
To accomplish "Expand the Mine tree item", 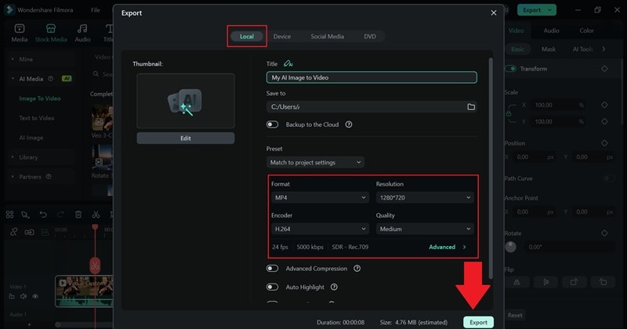I will click(x=13, y=60).
